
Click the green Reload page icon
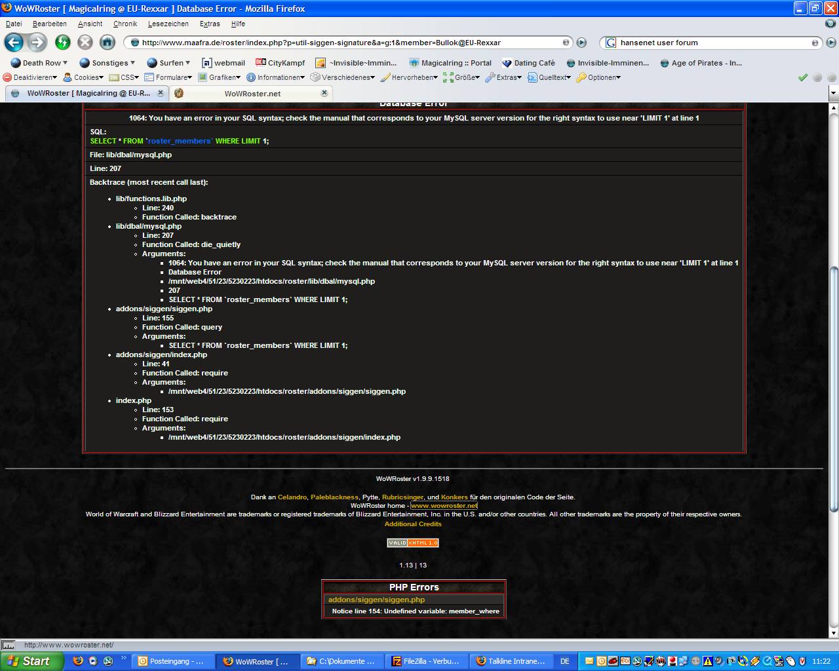(63, 43)
